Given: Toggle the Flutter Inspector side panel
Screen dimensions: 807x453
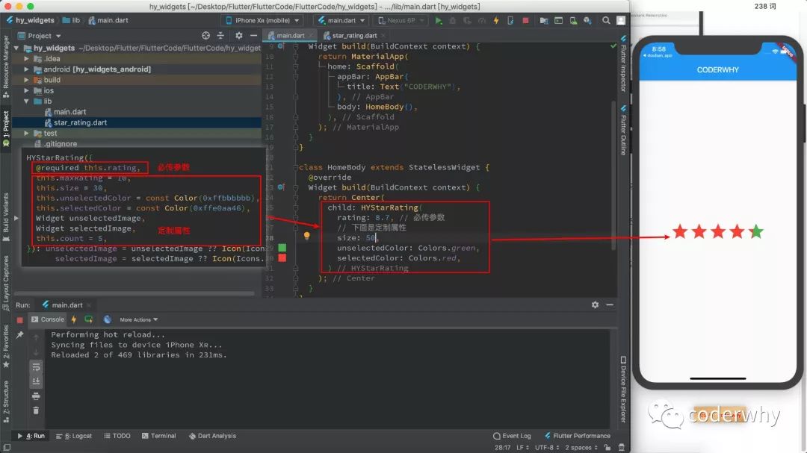Looking at the screenshot, I should click(x=623, y=63).
